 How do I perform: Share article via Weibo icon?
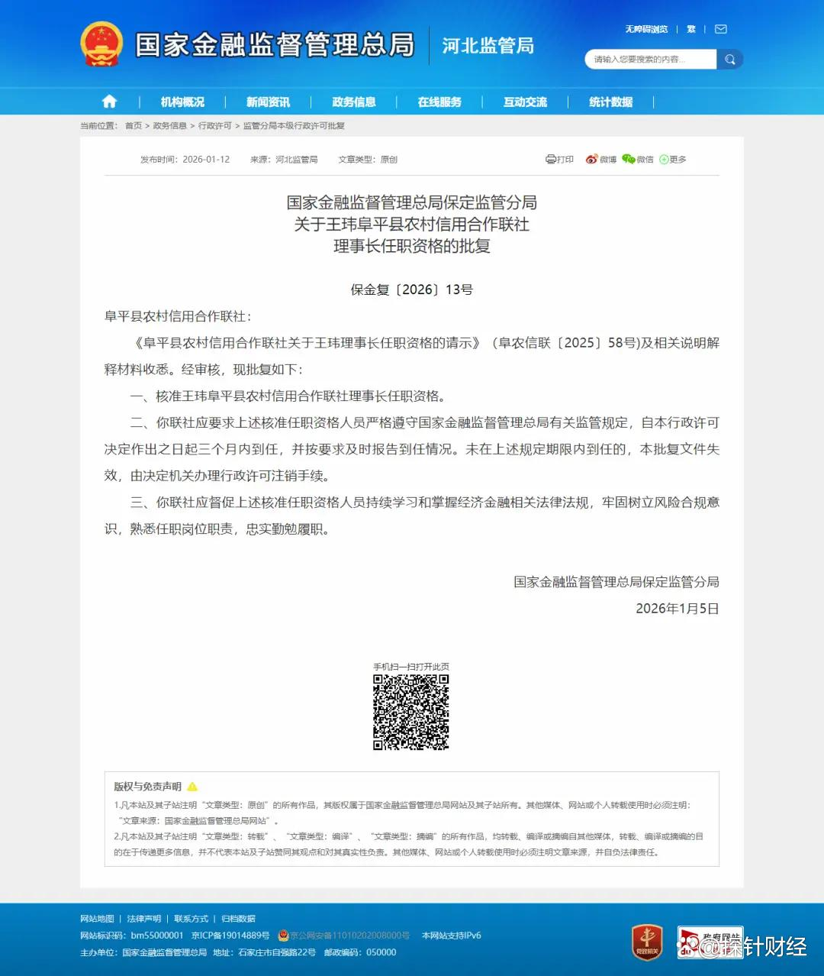point(591,160)
